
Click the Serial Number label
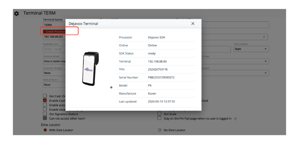click(128, 77)
